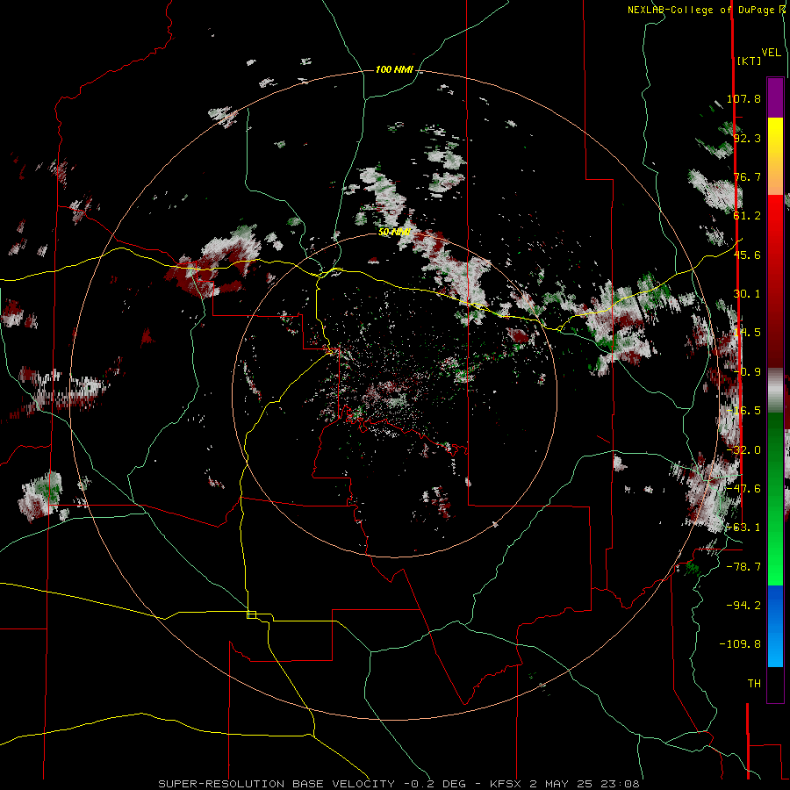Select the -32.0 legend value
Screen dimensions: 790x790
pos(743,450)
